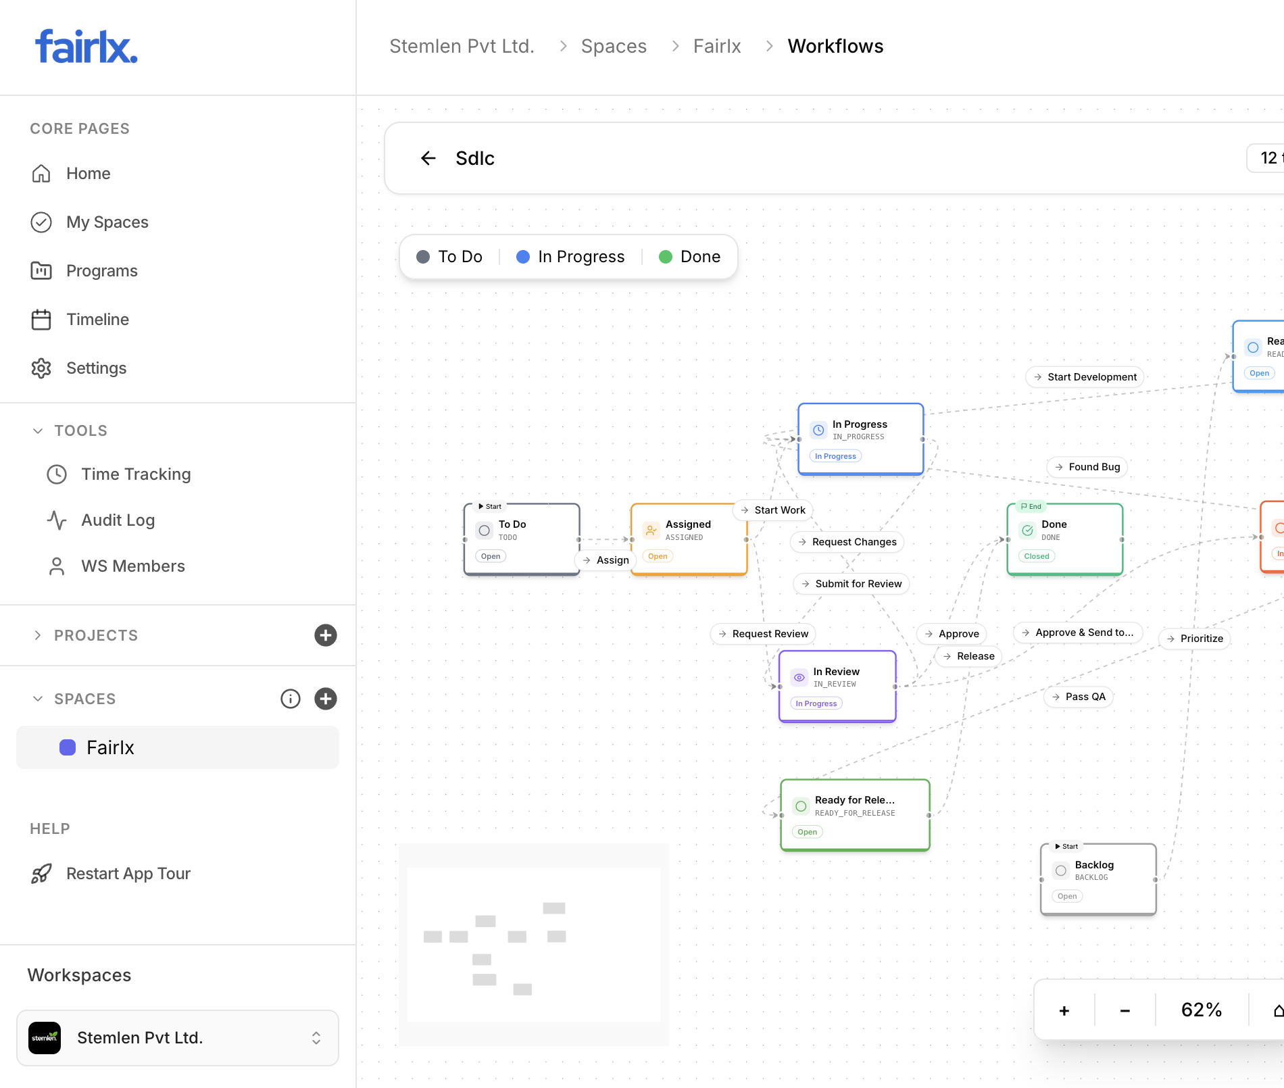Click the Found Bug transition label

click(1087, 467)
